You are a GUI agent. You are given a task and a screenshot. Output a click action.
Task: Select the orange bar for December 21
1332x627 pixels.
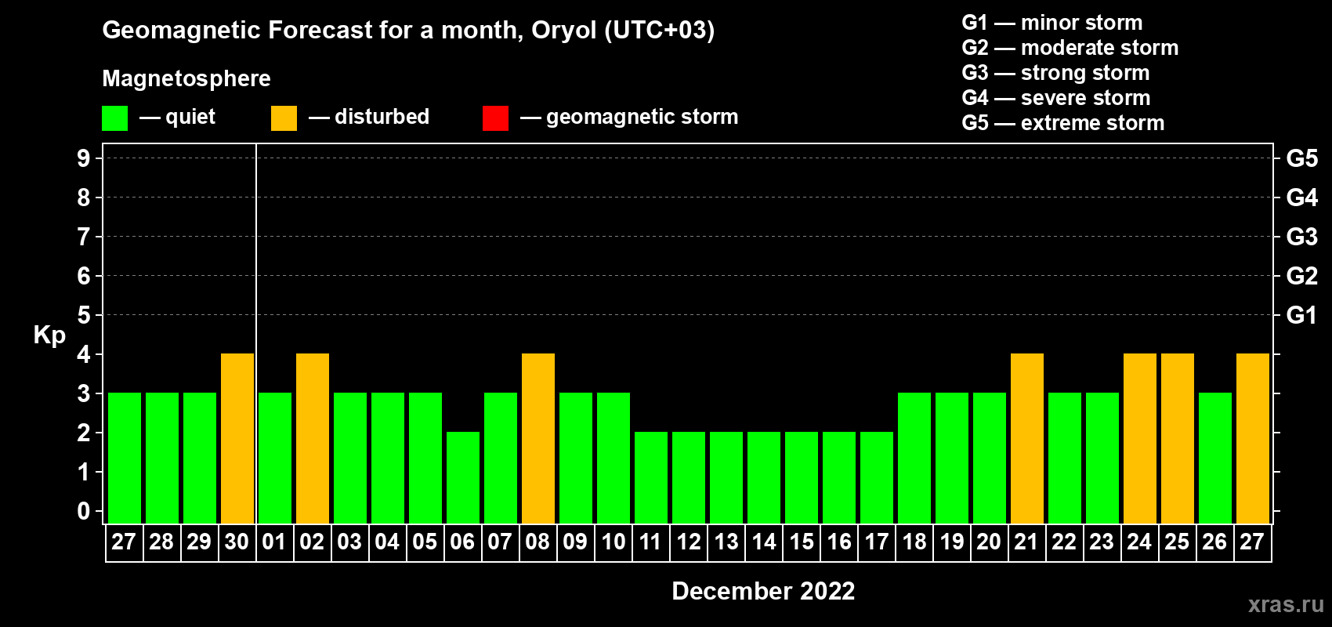(1027, 439)
